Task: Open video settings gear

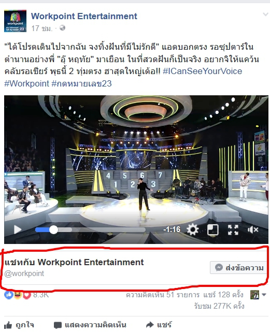Action: point(192,229)
